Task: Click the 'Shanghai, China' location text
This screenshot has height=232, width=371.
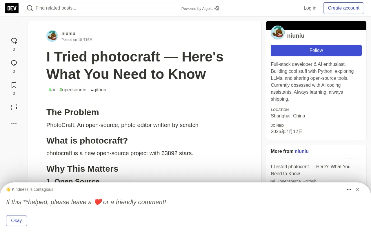Action: (x=288, y=116)
